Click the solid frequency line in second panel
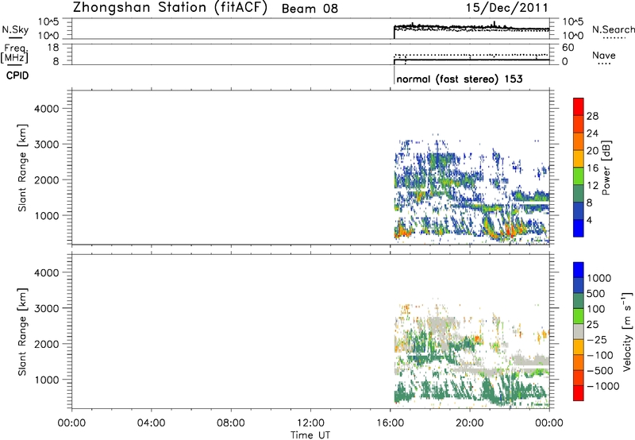 coord(471,60)
